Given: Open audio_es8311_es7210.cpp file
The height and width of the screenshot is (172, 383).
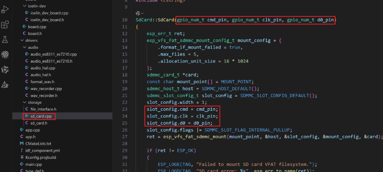Looking at the screenshot, I should 53,54.
